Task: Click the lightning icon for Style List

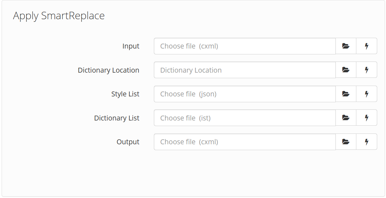Action: click(366, 94)
